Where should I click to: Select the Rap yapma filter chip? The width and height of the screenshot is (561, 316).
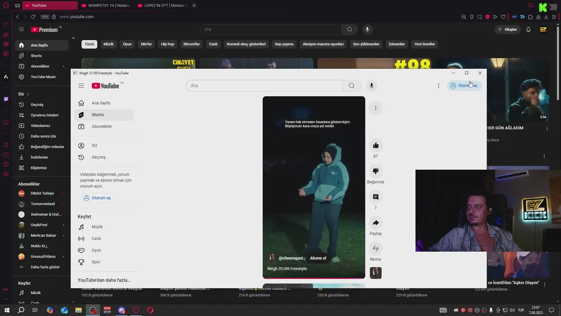[x=284, y=44]
